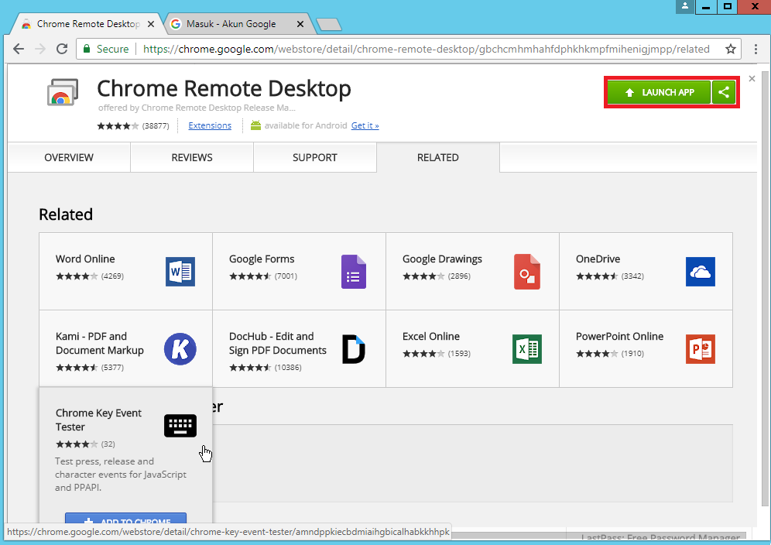Close the Masuk - Akun Google tab
The width and height of the screenshot is (771, 545).
pyautogui.click(x=300, y=24)
